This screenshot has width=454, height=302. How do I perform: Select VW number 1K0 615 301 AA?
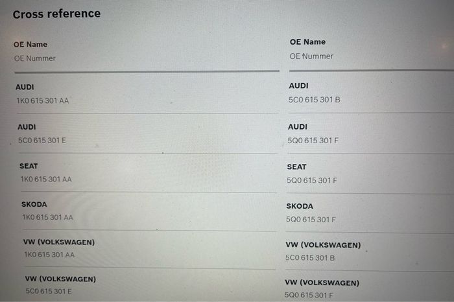tap(49, 255)
